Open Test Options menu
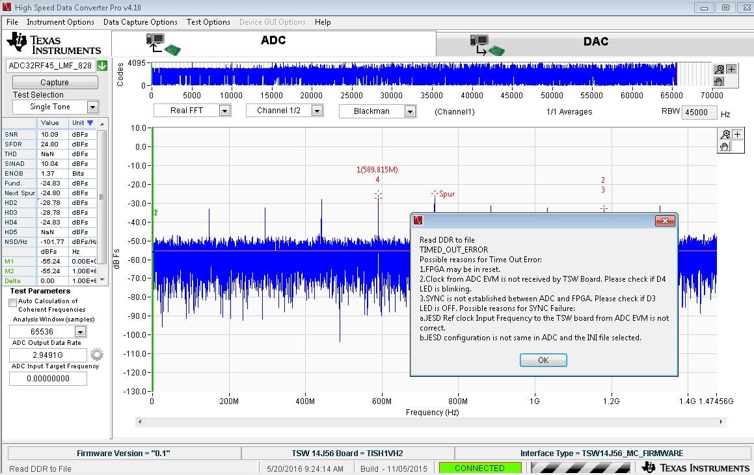Viewport: 754px width, 475px height. (x=208, y=22)
